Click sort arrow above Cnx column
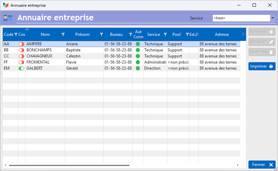Viewport: 278px width, 171px height. click(x=27, y=30)
